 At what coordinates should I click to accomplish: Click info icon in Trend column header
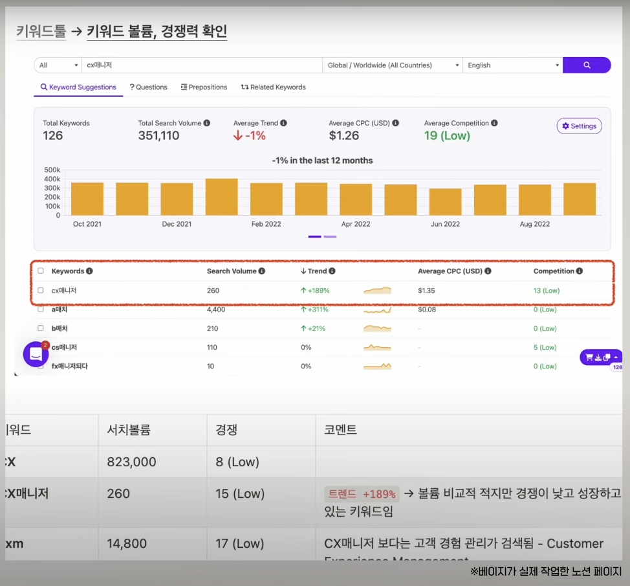coord(332,271)
